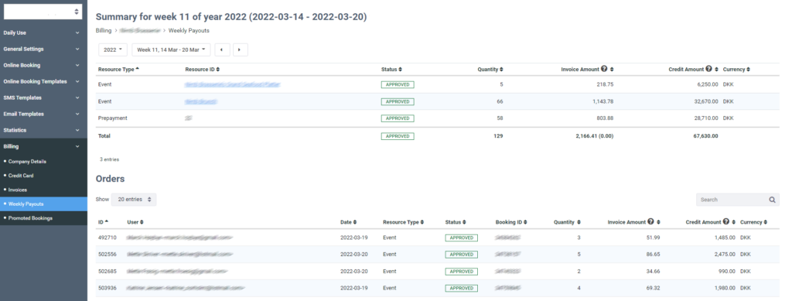Expand Daily Use sidebar section
This screenshot has height=301, width=792.
(x=43, y=32)
